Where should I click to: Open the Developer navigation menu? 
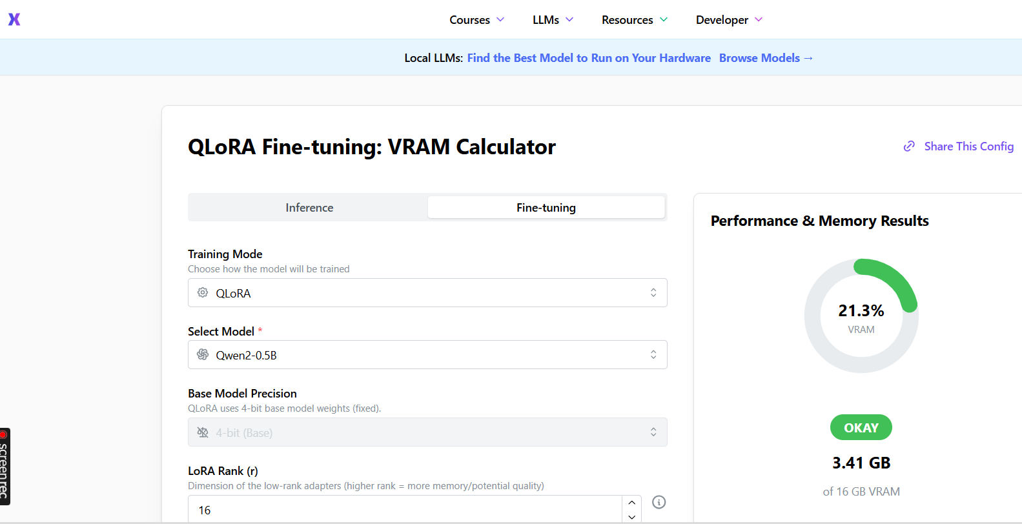click(729, 20)
